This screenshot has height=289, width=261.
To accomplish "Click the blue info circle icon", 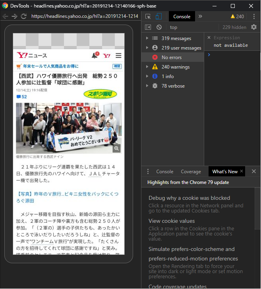I will 155,76.
